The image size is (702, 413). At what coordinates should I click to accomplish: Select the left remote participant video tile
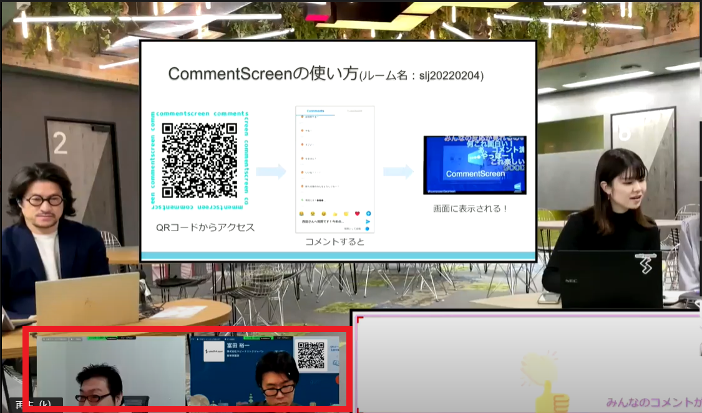coord(111,371)
